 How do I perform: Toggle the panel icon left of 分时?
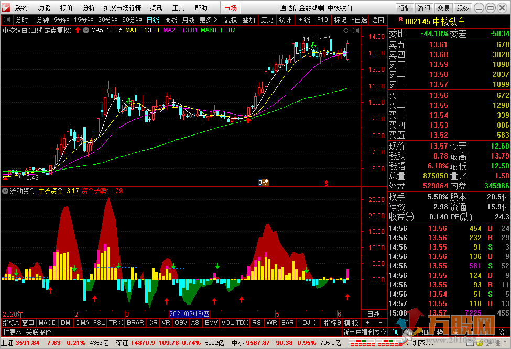click(6, 20)
